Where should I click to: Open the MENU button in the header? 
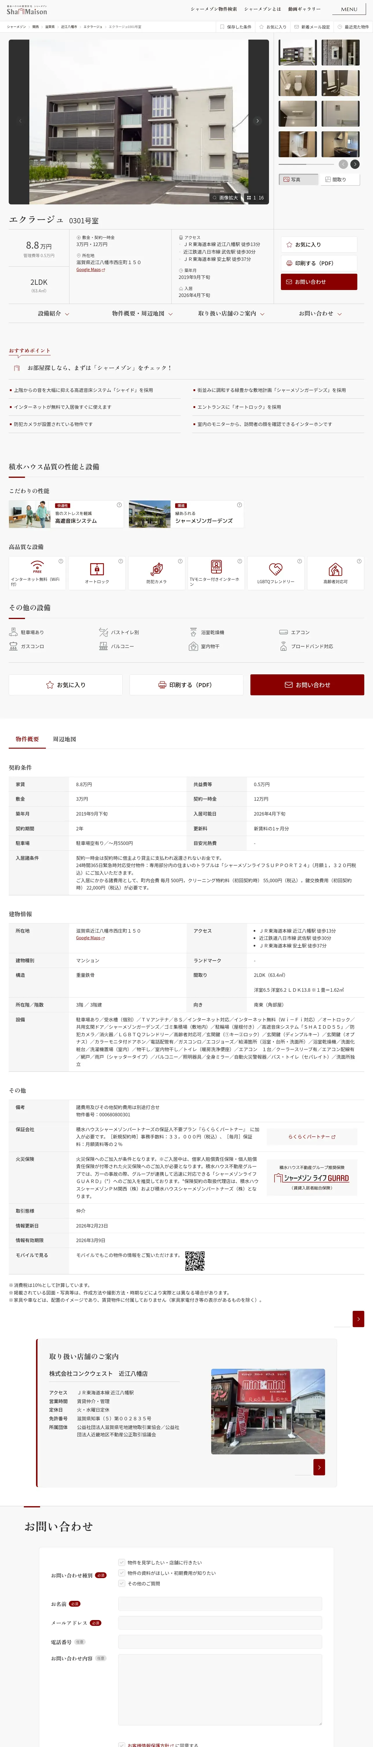click(349, 10)
